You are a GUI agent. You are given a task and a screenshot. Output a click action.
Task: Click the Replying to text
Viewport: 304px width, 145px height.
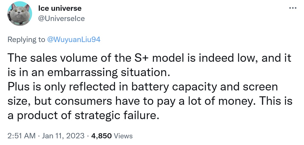[26, 39]
